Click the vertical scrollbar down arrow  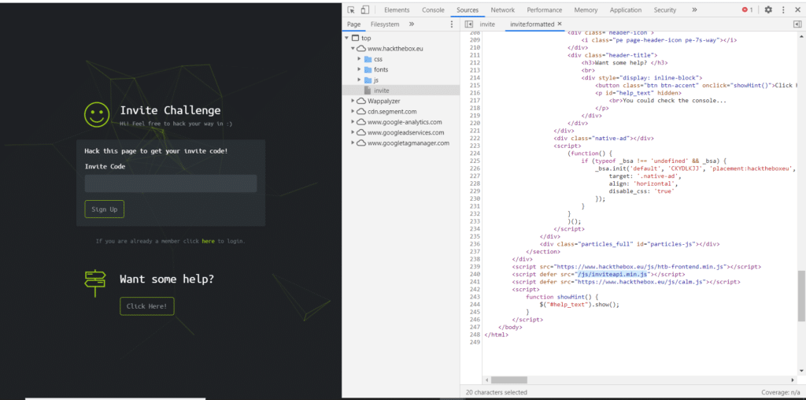(x=801, y=370)
